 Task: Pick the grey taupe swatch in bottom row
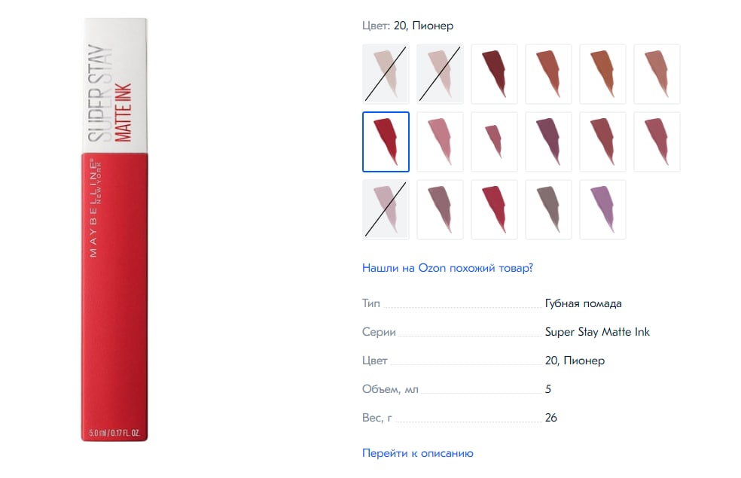pyautogui.click(x=548, y=210)
